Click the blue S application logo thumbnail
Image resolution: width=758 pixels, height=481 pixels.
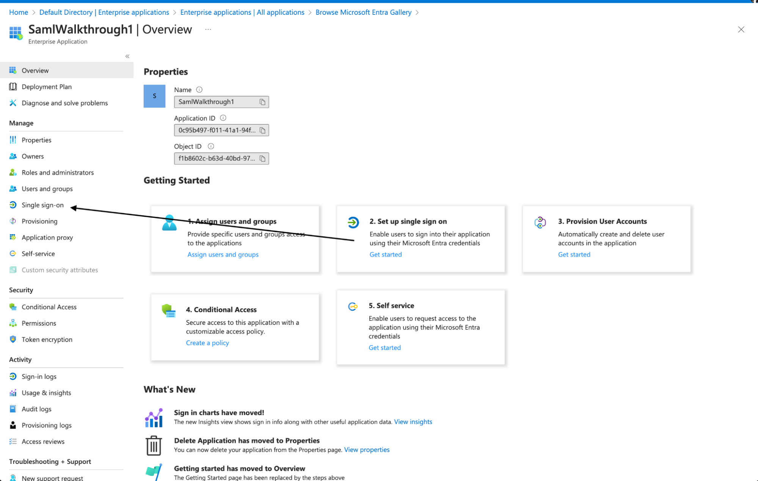click(154, 96)
